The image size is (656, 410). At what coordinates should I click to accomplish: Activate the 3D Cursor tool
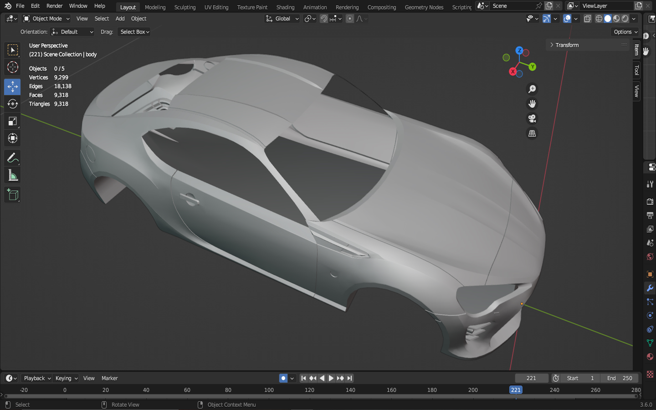tap(13, 67)
